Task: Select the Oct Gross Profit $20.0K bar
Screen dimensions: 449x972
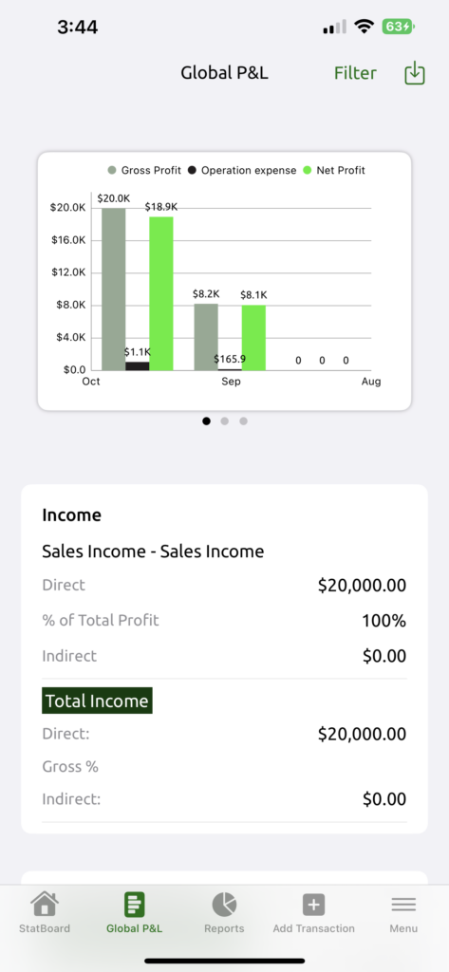Action: (114, 289)
